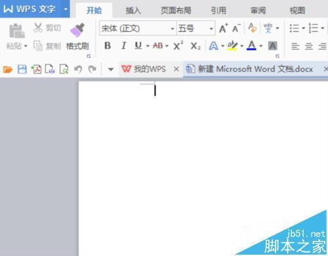The width and height of the screenshot is (328, 256).
Task: Center align the text
Action: pyautogui.click(x=309, y=47)
